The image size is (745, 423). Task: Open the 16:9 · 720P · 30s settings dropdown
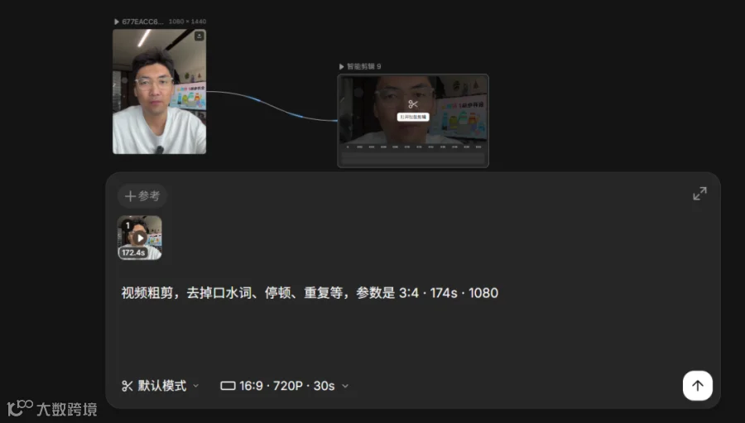point(285,386)
